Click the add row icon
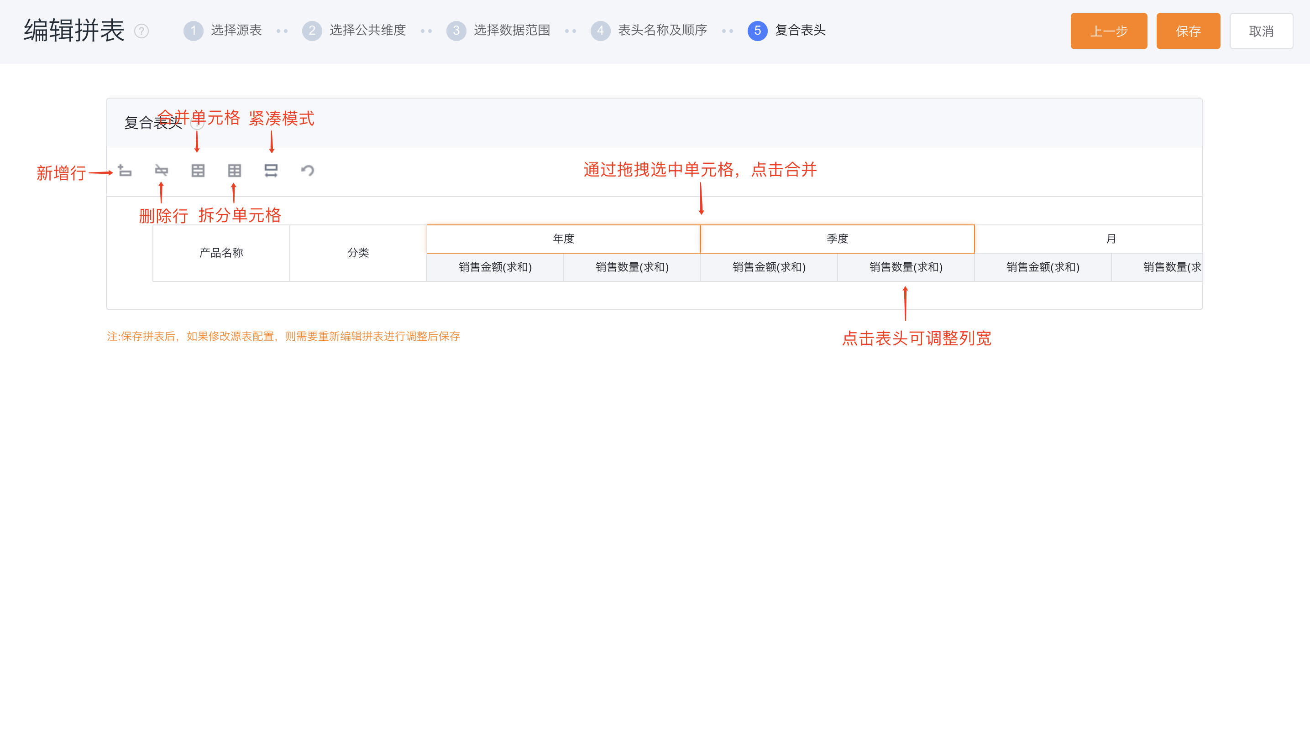 tap(125, 170)
